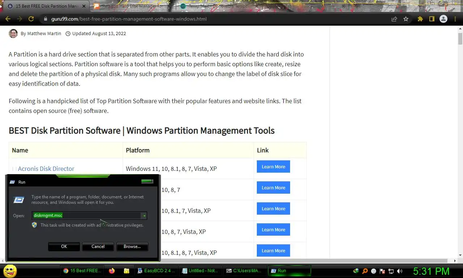Click the site lock icon in the address bar
463x278 pixels.
point(45,19)
